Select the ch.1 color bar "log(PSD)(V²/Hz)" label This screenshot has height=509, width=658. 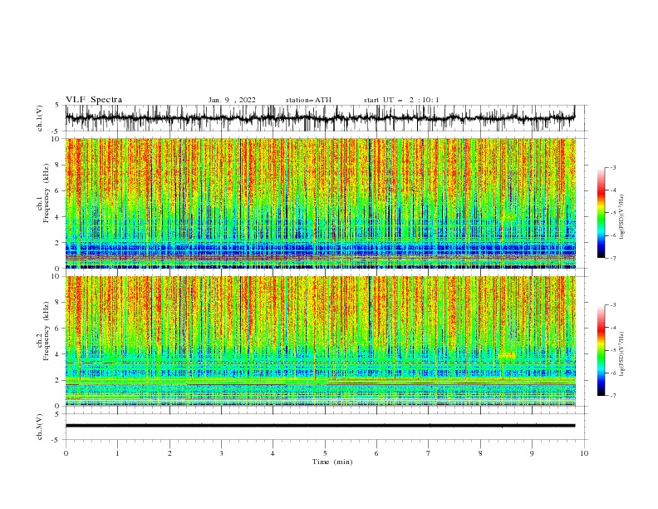(x=622, y=217)
